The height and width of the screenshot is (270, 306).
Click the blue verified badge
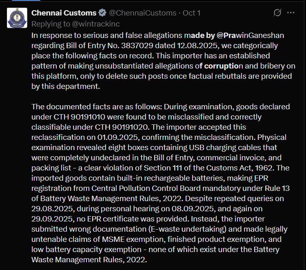pyautogui.click(x=103, y=13)
